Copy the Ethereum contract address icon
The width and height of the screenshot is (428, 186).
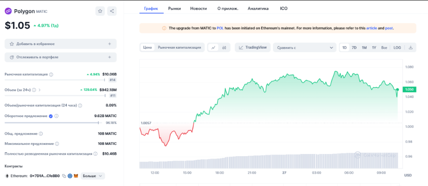click(x=64, y=176)
